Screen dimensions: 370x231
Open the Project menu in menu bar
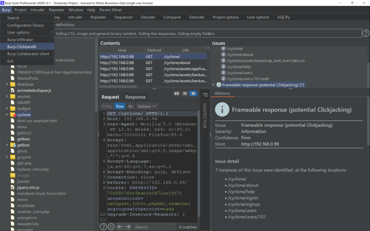(x=21, y=10)
